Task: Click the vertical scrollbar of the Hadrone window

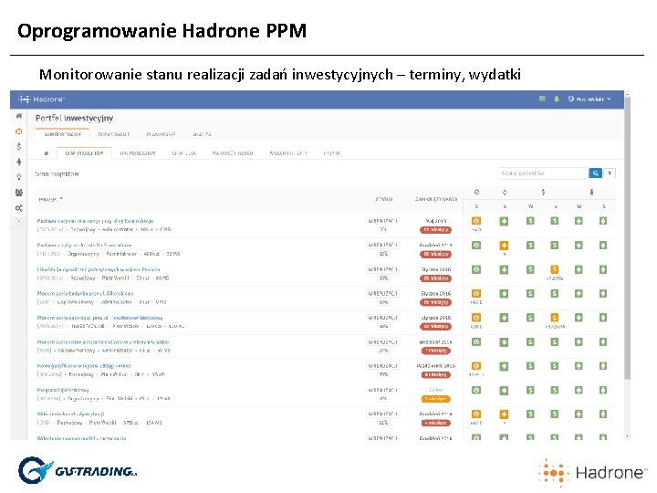Action: click(x=627, y=239)
